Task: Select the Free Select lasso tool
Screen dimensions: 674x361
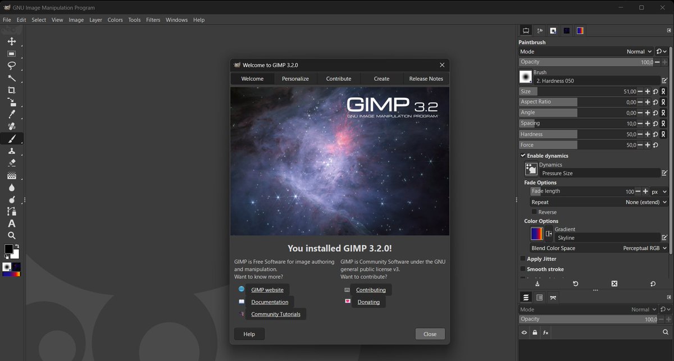Action: (x=11, y=66)
